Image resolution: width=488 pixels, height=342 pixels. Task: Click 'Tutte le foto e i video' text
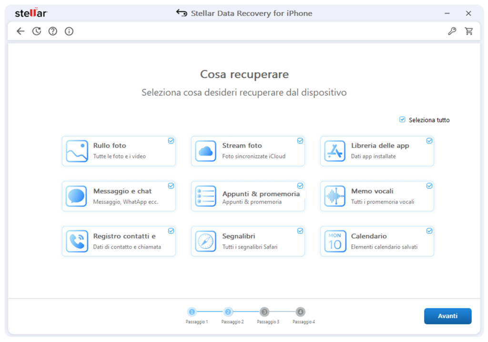pyautogui.click(x=120, y=156)
